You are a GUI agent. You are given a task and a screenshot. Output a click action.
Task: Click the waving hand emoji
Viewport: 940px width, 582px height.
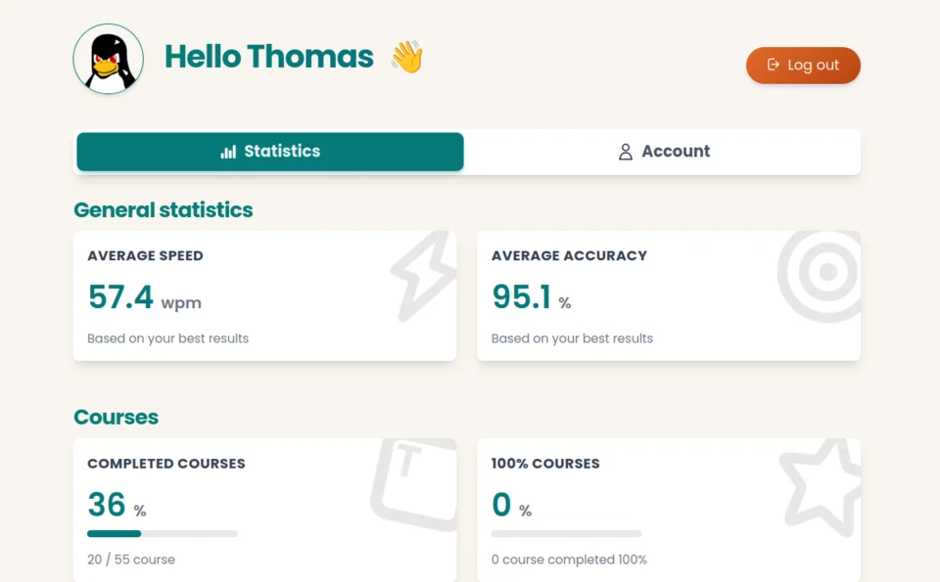[406, 57]
